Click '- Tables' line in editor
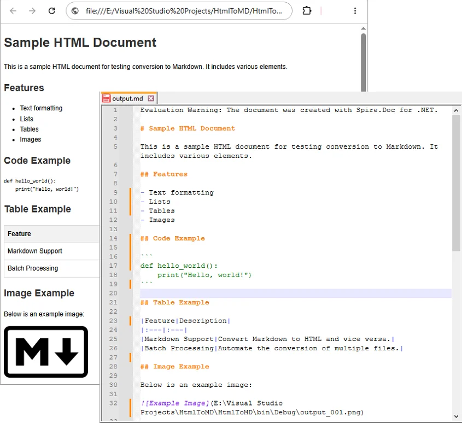This screenshot has width=462, height=423. point(157,211)
